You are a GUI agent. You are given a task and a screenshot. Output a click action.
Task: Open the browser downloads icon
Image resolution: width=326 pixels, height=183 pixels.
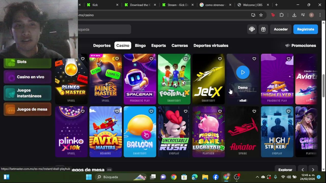click(x=294, y=15)
